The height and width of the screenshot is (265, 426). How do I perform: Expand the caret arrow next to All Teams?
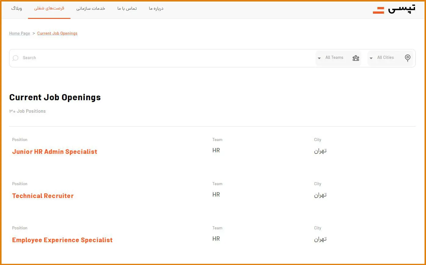pos(319,58)
